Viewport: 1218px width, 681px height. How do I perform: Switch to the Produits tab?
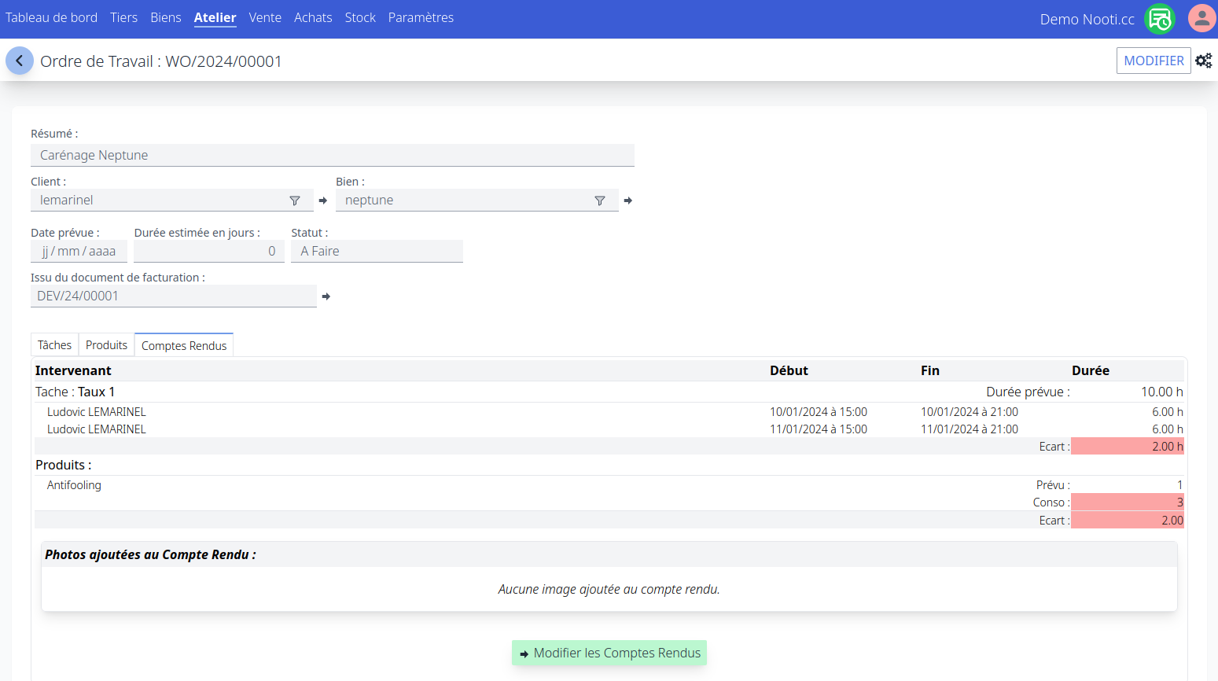106,345
